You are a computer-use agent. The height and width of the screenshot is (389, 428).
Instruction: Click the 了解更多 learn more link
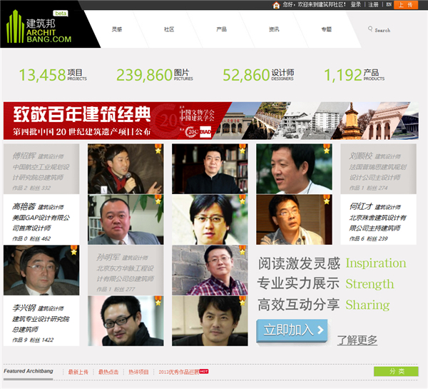point(357,340)
